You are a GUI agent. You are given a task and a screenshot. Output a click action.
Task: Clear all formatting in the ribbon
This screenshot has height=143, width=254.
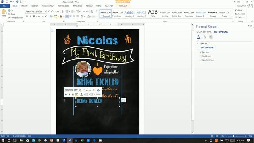click(x=63, y=12)
